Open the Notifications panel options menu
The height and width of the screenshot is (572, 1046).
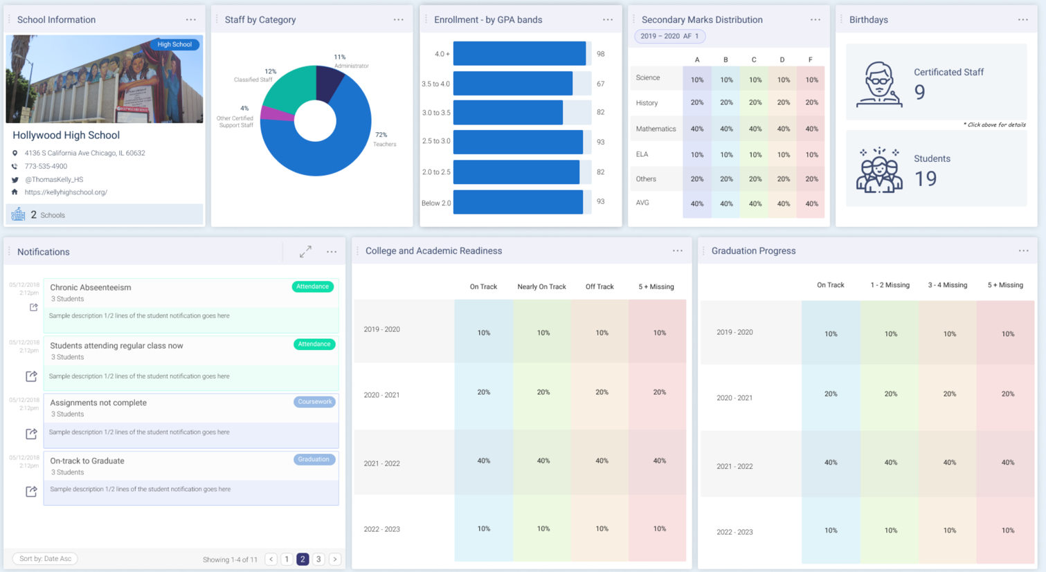[332, 252]
